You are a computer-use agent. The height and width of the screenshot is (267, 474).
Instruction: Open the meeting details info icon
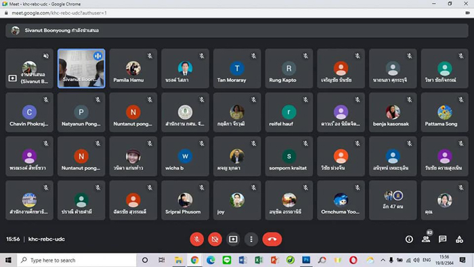(x=409, y=239)
